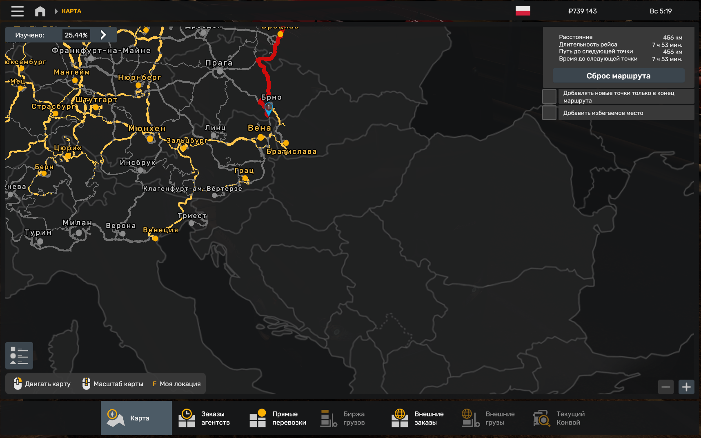Enable adding new points only to route end
The height and width of the screenshot is (438, 701).
[x=549, y=97]
